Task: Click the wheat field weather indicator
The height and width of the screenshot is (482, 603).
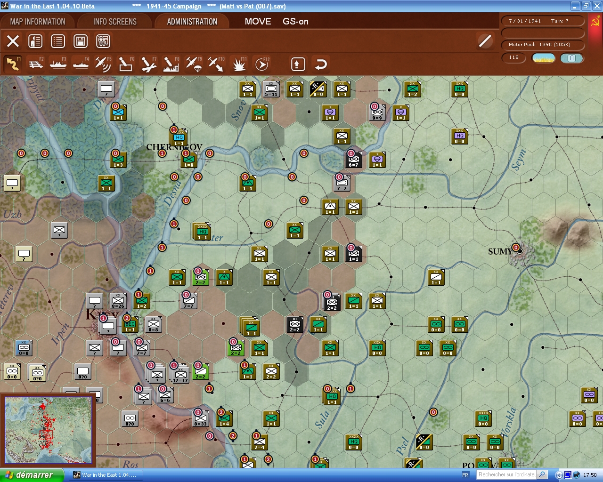Action: click(544, 58)
